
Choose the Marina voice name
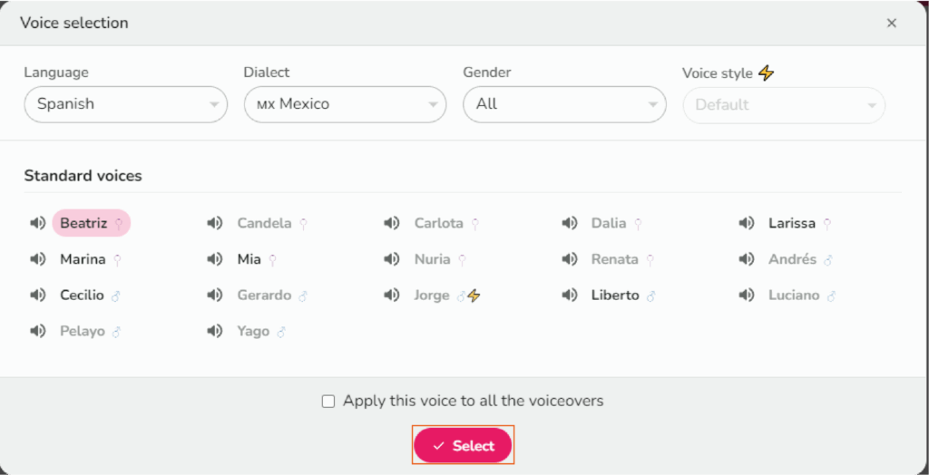pos(83,259)
